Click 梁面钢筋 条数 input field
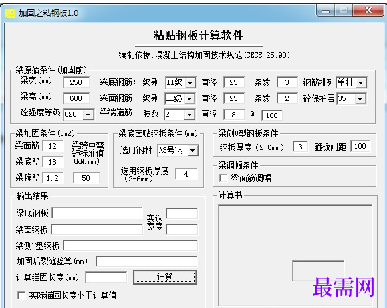The height and width of the screenshot is (308, 387). 287,98
